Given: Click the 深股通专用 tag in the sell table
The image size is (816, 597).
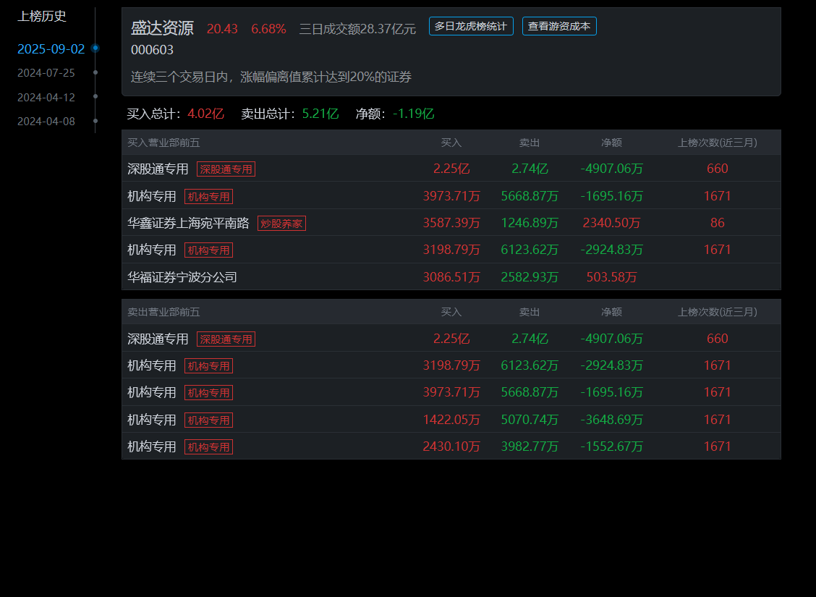Looking at the screenshot, I should (226, 339).
